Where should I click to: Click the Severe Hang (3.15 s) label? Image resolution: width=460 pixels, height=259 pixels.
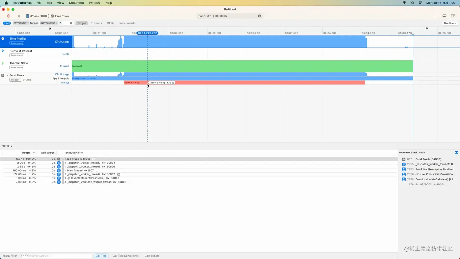pos(162,82)
